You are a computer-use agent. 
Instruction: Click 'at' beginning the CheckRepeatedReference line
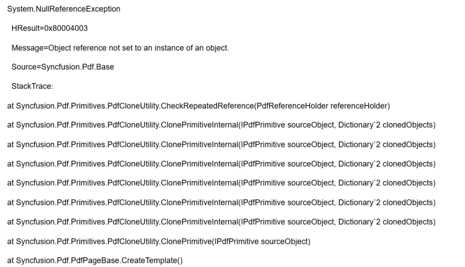[x=11, y=106]
